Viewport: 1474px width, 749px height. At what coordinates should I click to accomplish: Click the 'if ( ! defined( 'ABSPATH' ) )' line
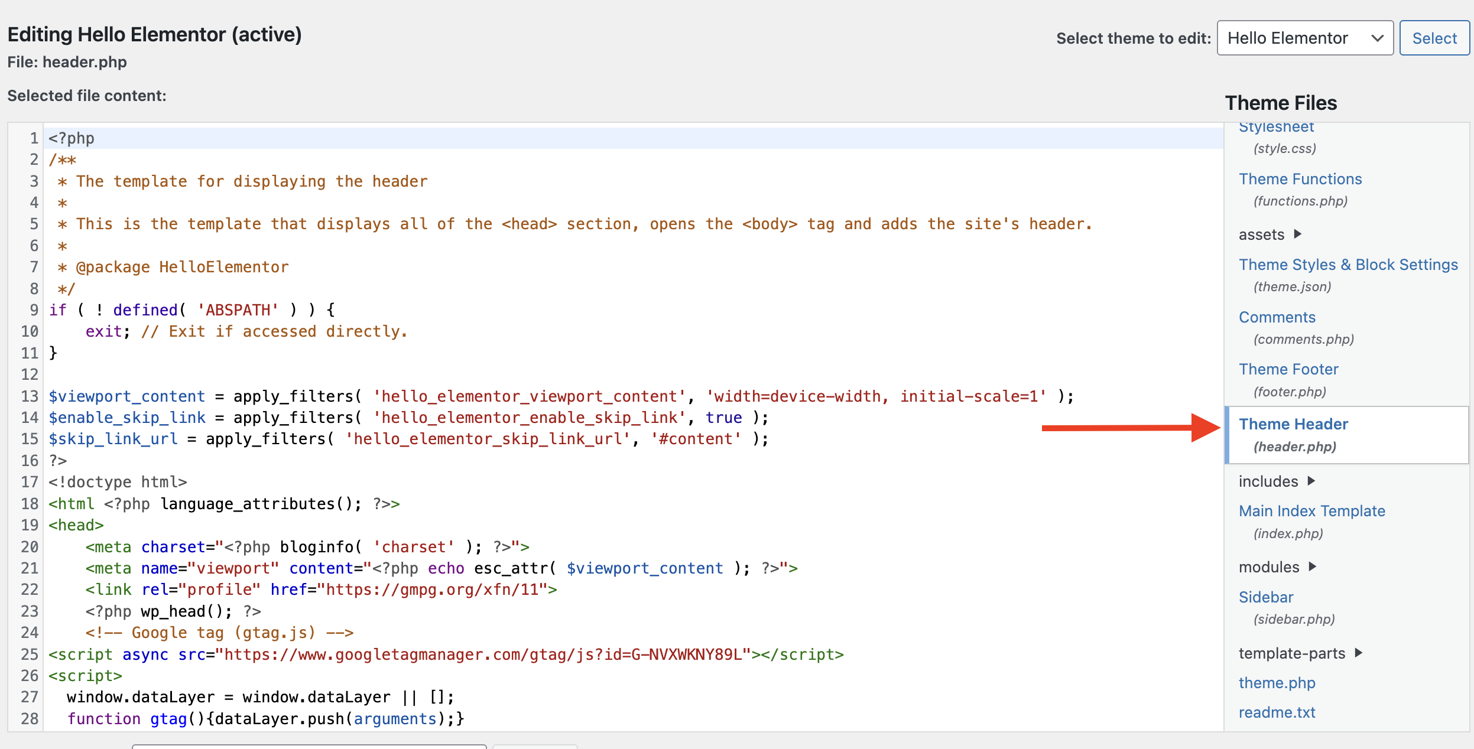(192, 310)
